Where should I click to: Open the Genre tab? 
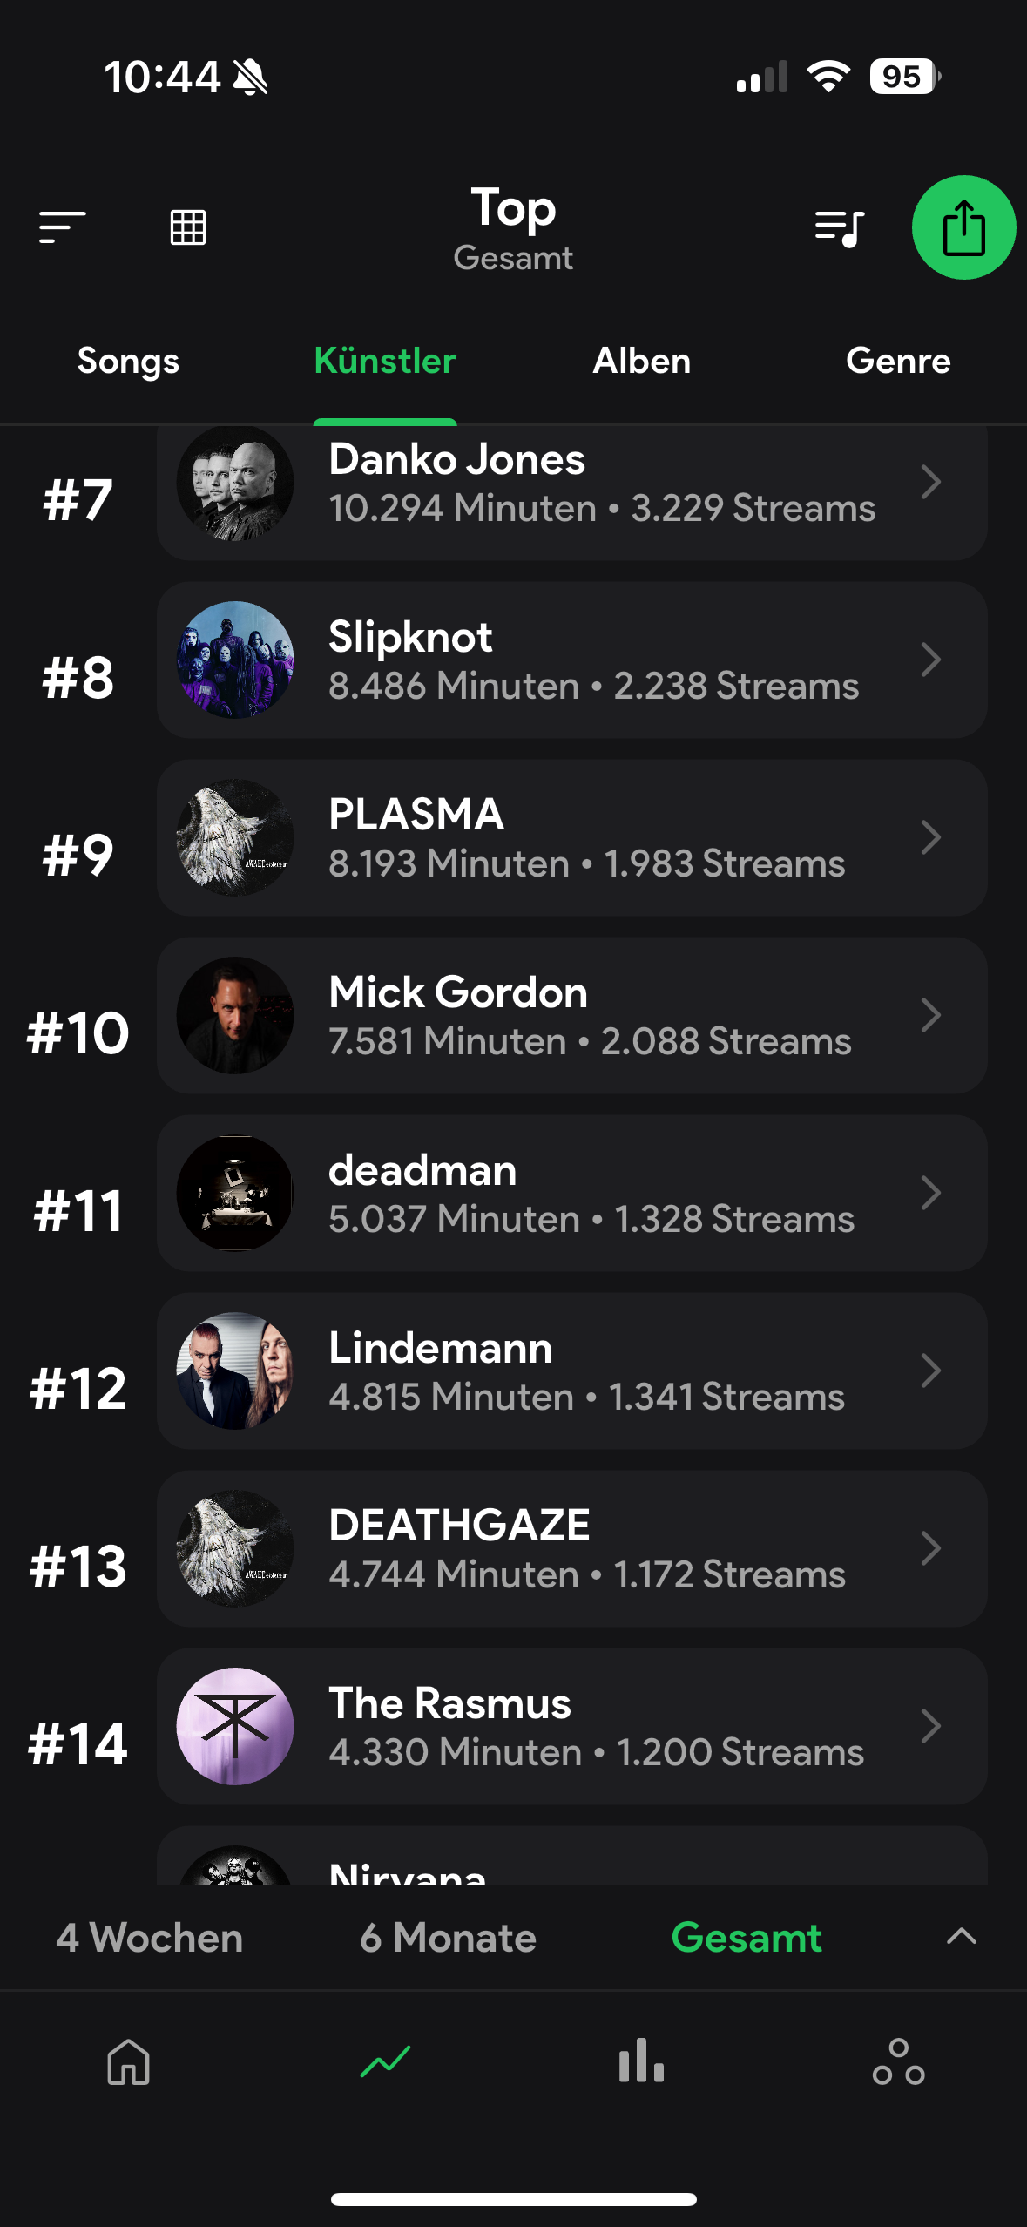pyautogui.click(x=898, y=361)
